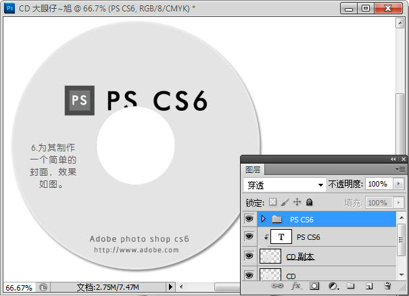409x296 pixels.
Task: Select the 图层 panel tab
Action: pyautogui.click(x=253, y=169)
